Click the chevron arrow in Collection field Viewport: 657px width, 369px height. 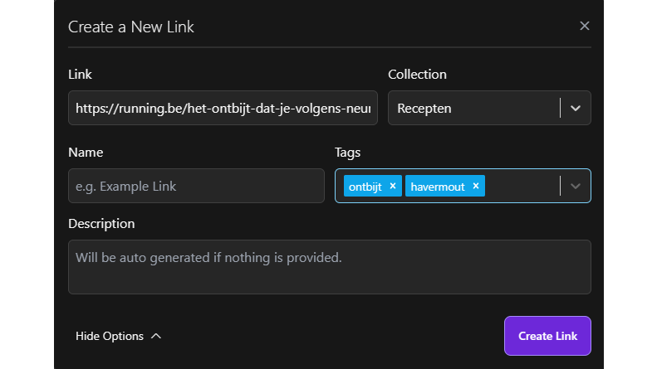click(x=576, y=108)
